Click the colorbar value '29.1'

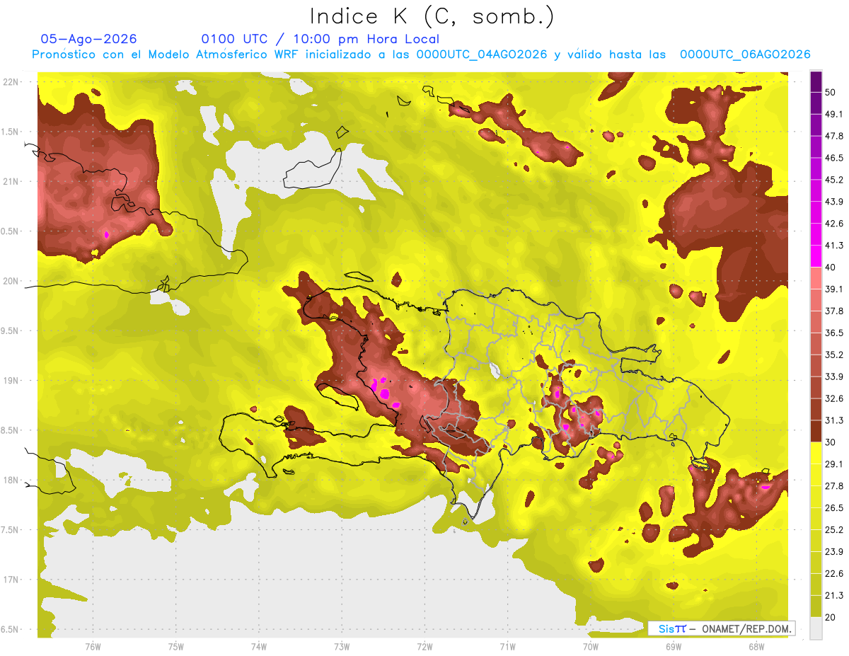tap(833, 464)
